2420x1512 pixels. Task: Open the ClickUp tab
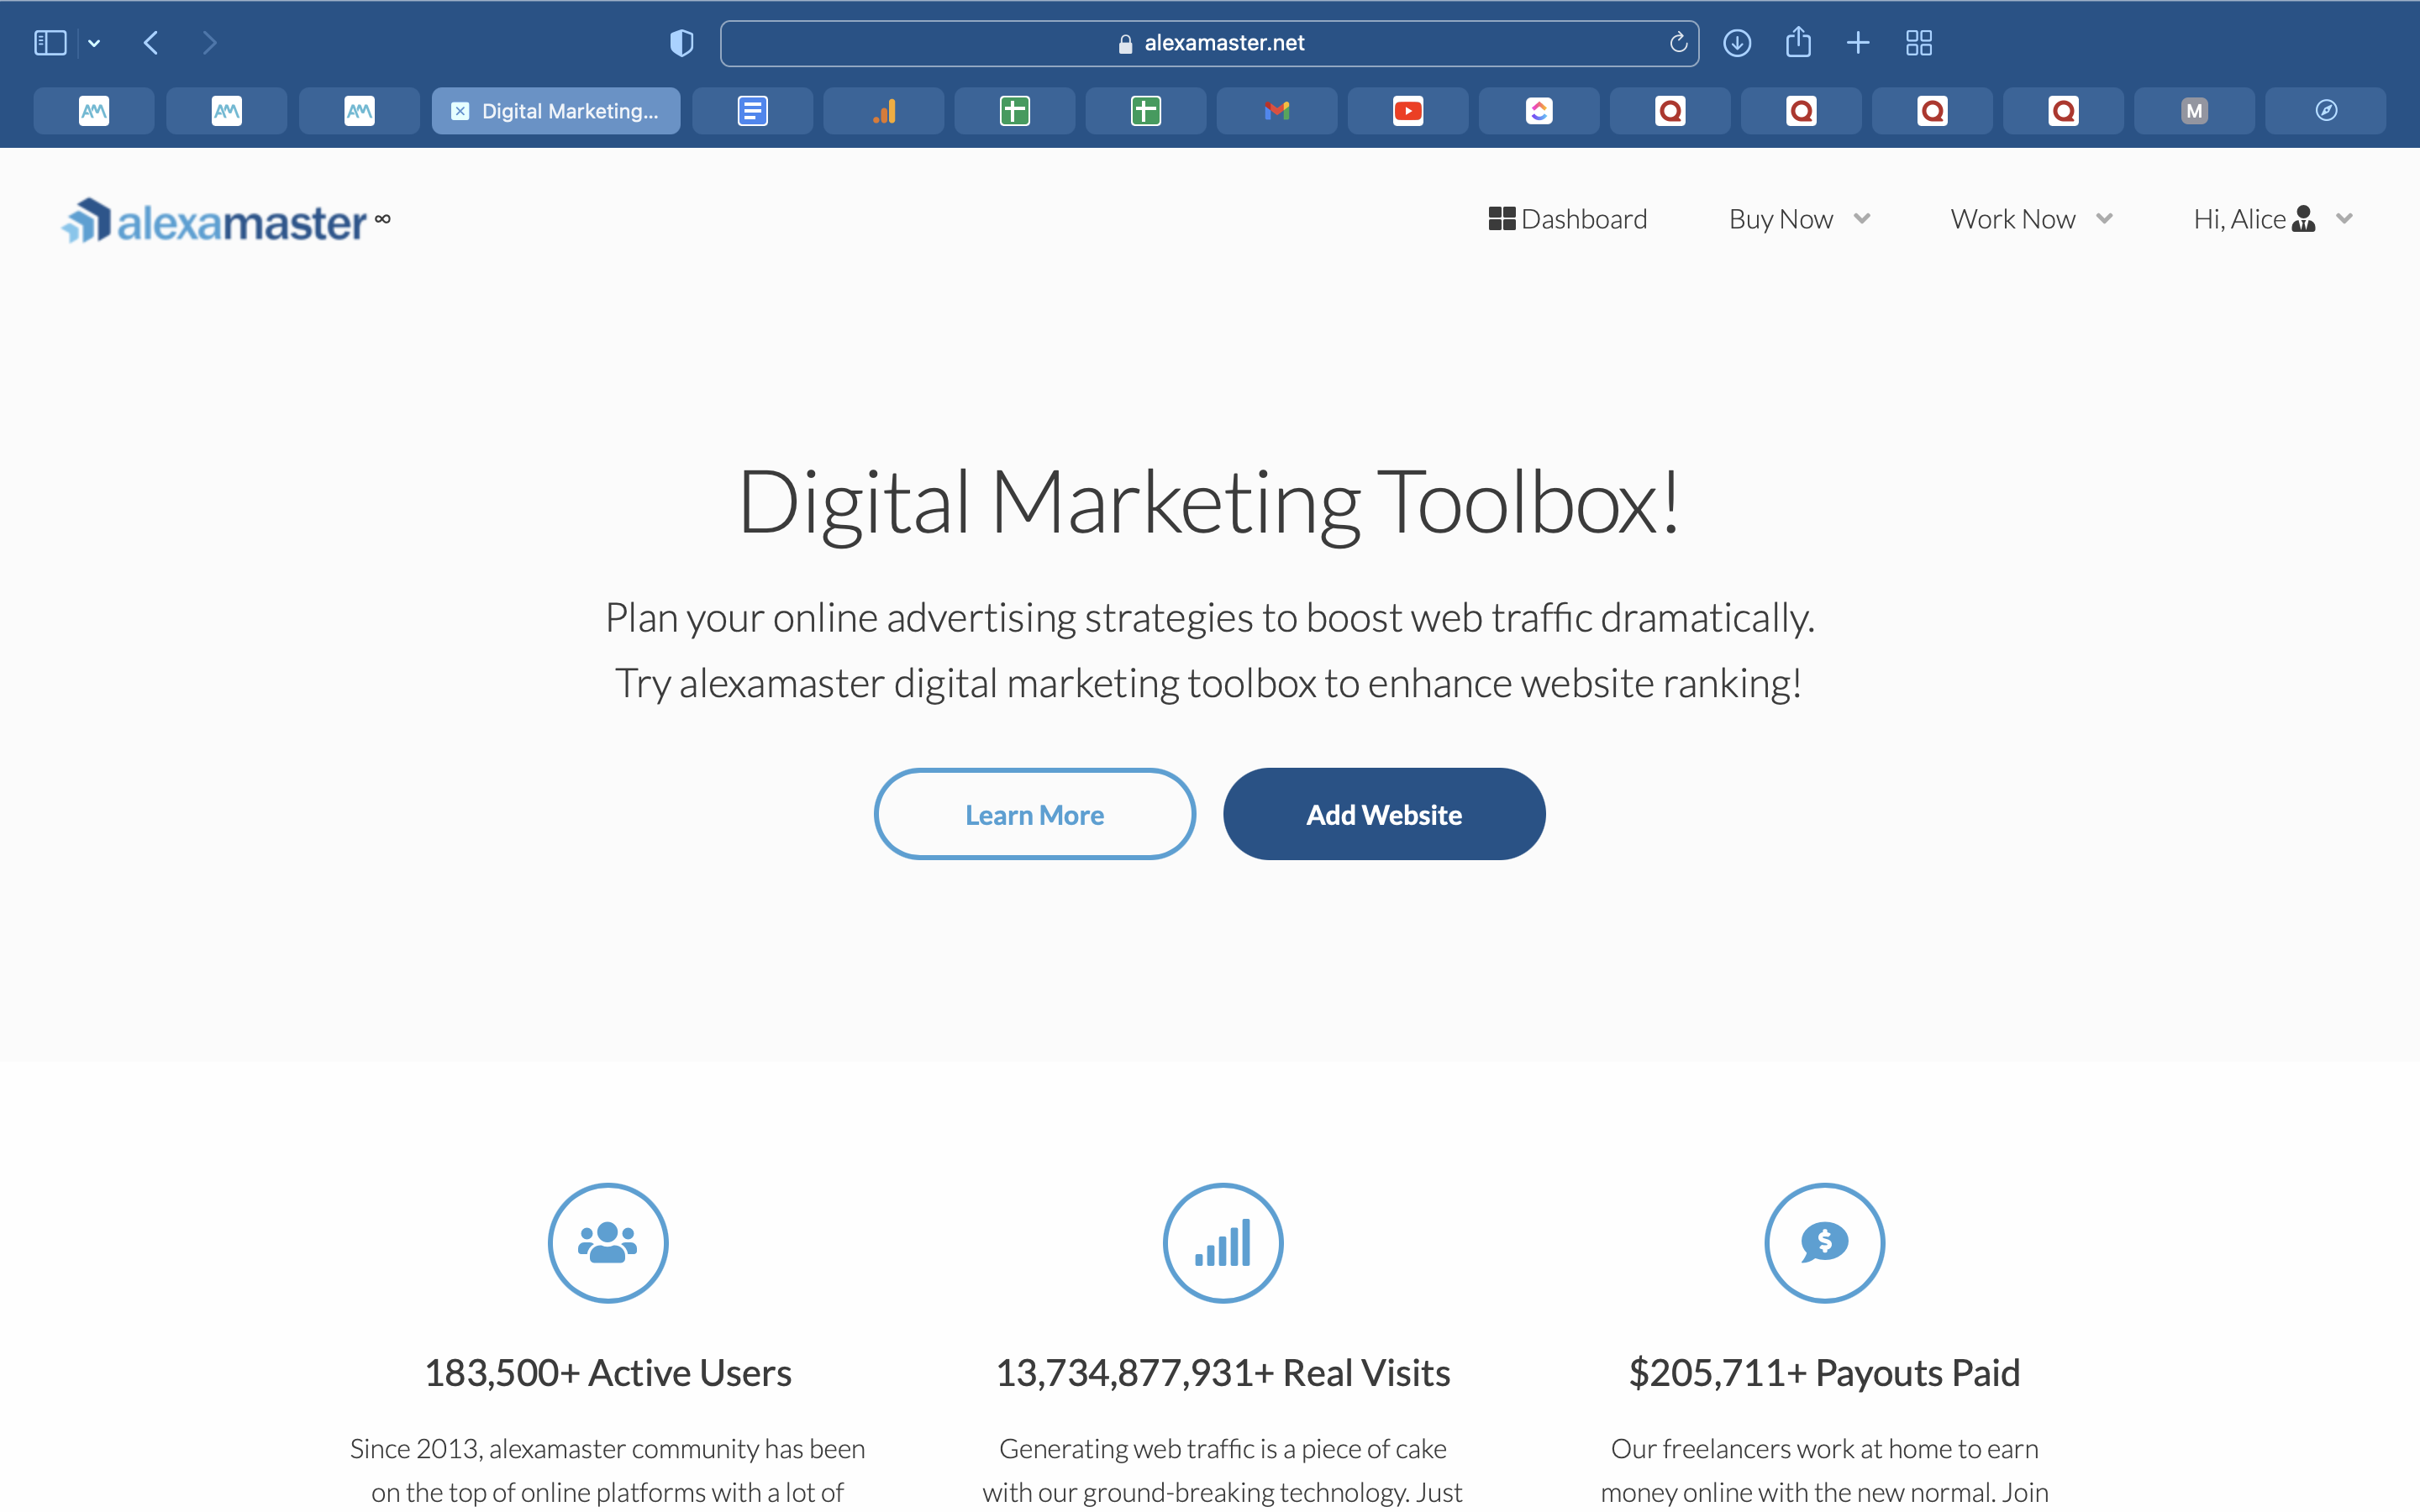pyautogui.click(x=1539, y=111)
